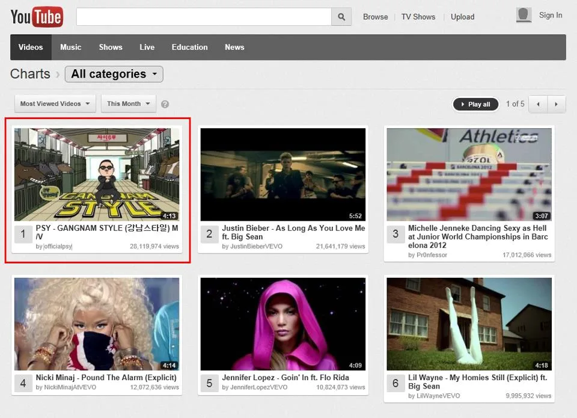577x418 pixels.
Task: Open the Most Viewed Videos dropdown
Action: 54,103
